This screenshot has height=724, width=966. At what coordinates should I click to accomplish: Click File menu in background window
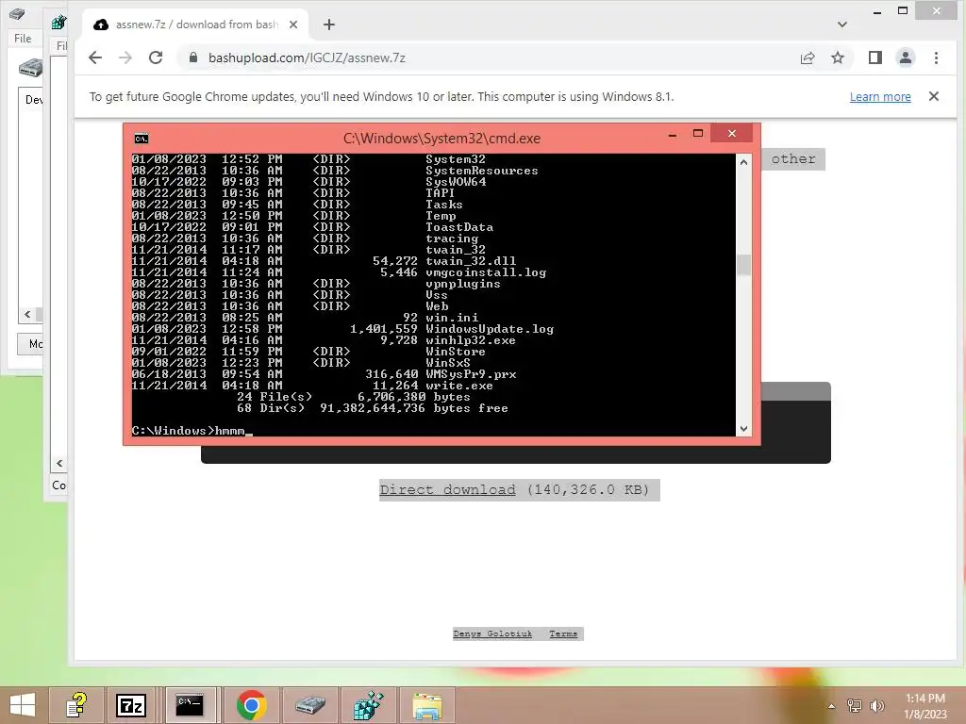pyautogui.click(x=23, y=38)
